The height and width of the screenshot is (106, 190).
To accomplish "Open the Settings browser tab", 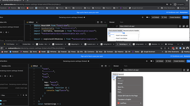I will (x=170, y=44).
